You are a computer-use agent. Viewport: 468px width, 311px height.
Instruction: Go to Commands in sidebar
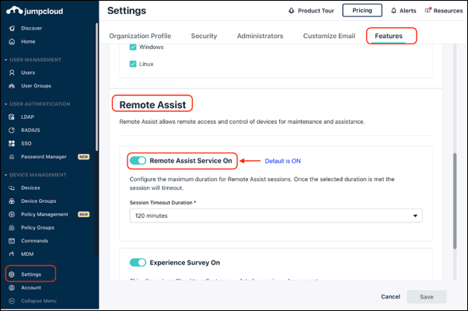(x=35, y=241)
